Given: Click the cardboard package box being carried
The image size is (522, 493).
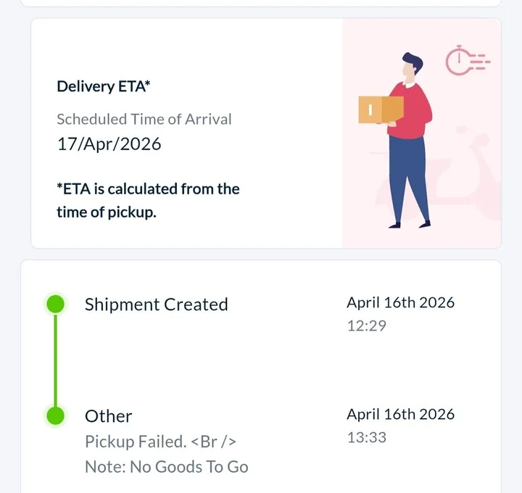Looking at the screenshot, I should coord(380,109).
